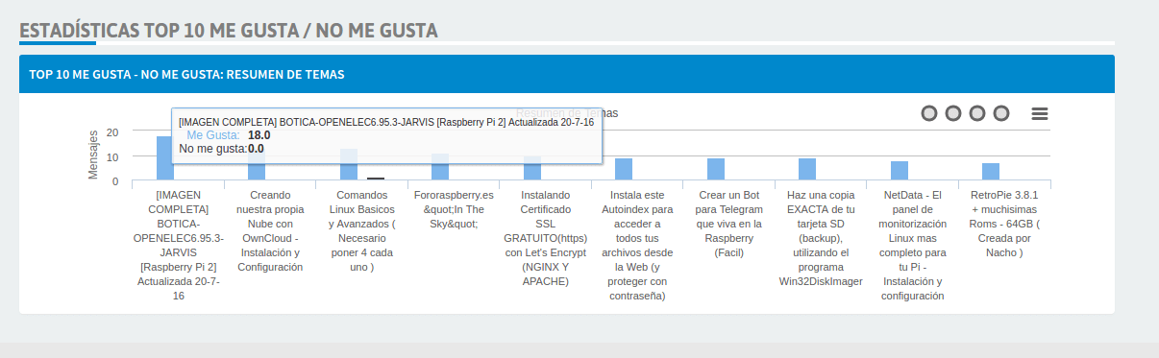This screenshot has height=358, width=1159.
Task: Select the bar above Crear un Bot para Telegram
Action: pyautogui.click(x=716, y=169)
